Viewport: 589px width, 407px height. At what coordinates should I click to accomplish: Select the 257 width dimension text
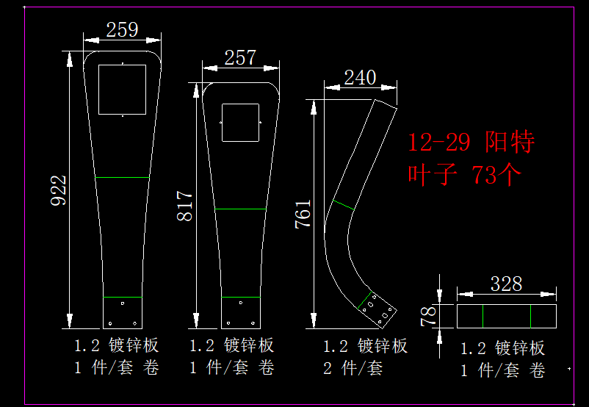(240, 57)
